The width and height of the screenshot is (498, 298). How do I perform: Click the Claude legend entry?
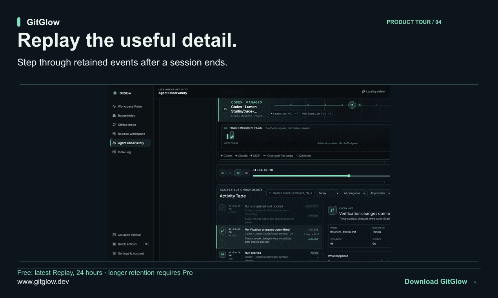(242, 156)
